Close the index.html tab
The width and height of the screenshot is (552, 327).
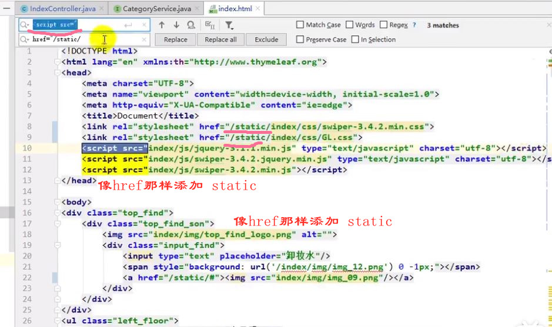pyautogui.click(x=257, y=8)
